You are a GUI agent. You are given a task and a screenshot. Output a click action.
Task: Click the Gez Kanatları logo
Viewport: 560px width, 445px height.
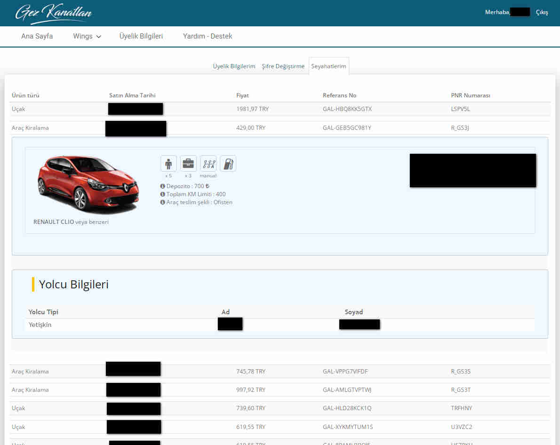[53, 14]
